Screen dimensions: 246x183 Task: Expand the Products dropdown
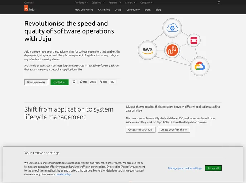pyautogui.click(x=81, y=3)
